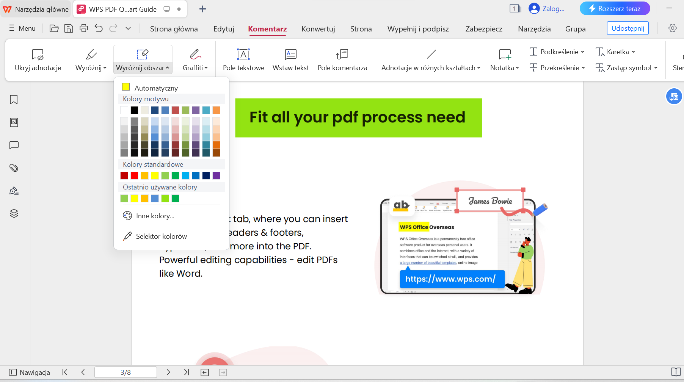Open settings gear in the top bar
684x382 pixels.
click(673, 28)
